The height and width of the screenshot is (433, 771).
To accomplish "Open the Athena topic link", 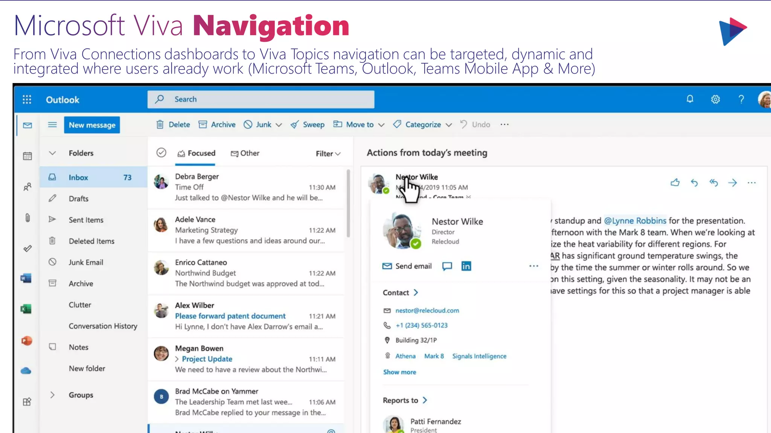I will click(x=405, y=356).
